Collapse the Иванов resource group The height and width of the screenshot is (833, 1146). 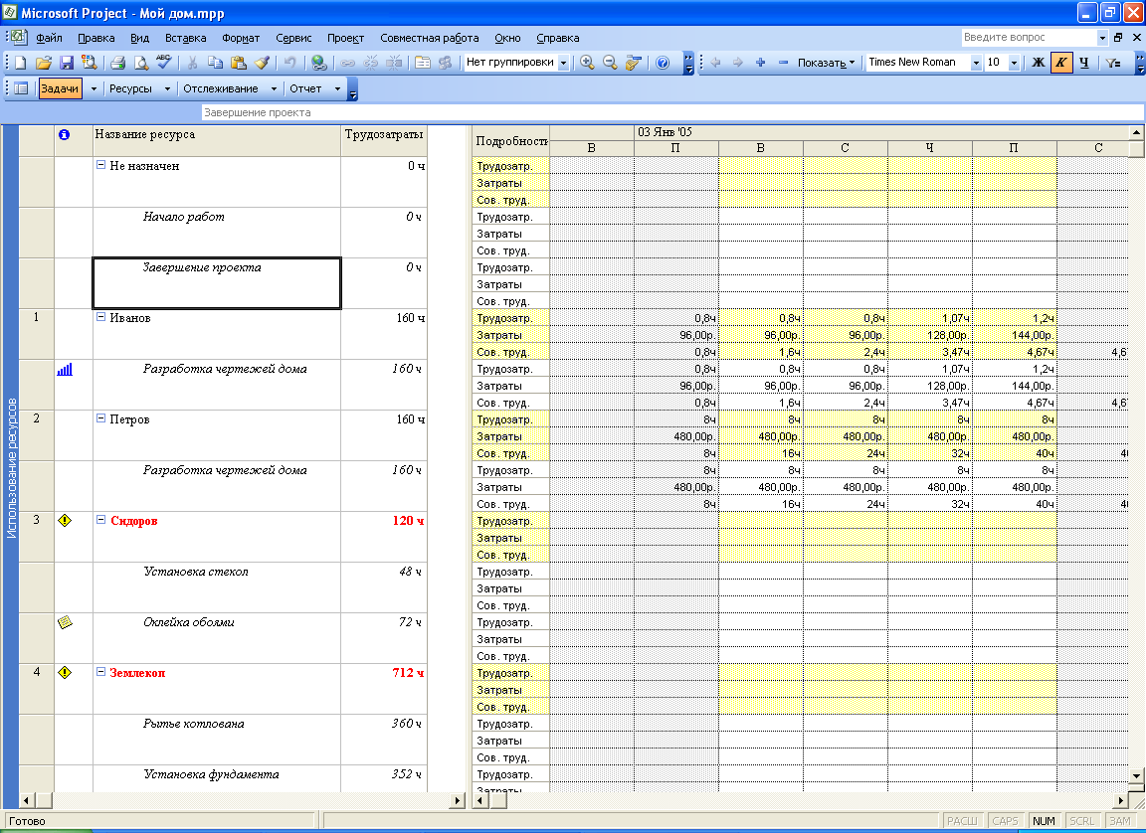100,317
